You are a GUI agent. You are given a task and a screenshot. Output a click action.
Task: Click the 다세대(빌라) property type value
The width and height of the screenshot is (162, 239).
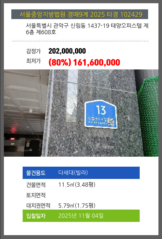tap(73, 173)
